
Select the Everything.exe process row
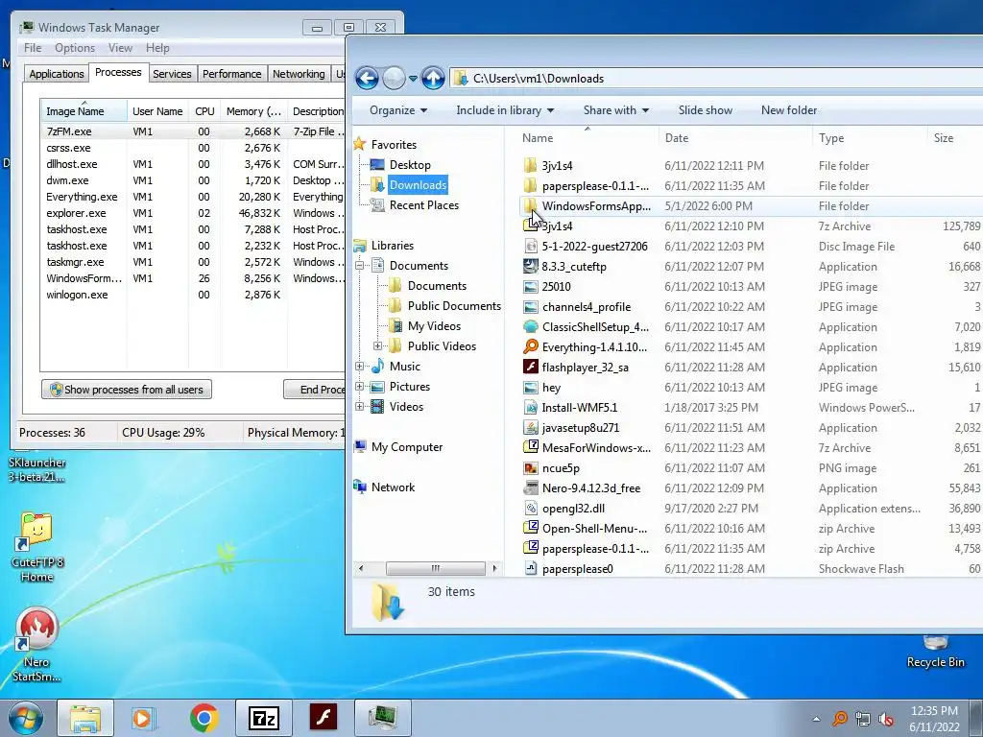point(193,197)
